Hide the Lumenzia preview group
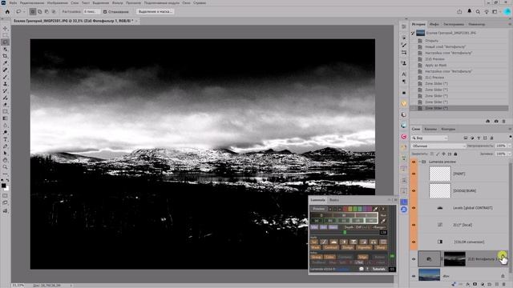 pyautogui.click(x=414, y=162)
